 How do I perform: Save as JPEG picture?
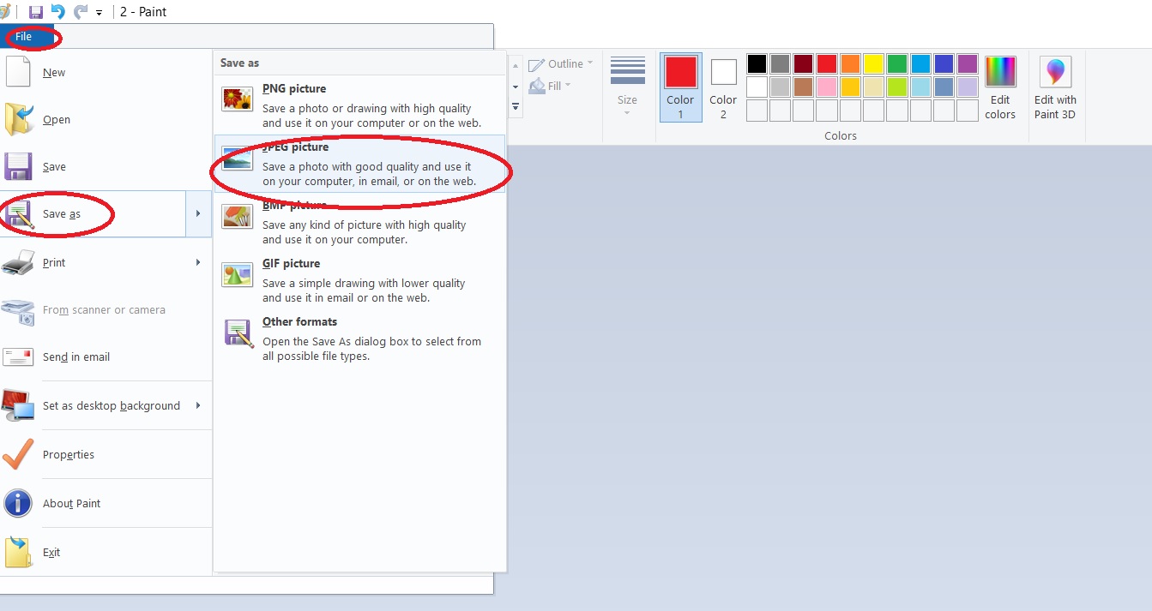359,163
